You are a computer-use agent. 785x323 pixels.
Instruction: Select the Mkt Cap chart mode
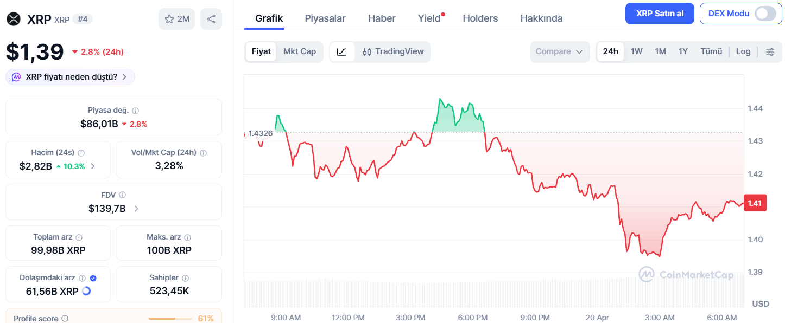click(x=300, y=52)
